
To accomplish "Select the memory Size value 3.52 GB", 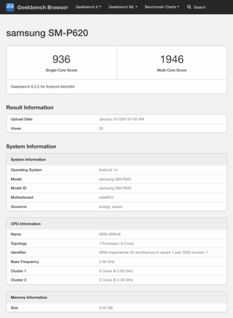I will (x=106, y=308).
